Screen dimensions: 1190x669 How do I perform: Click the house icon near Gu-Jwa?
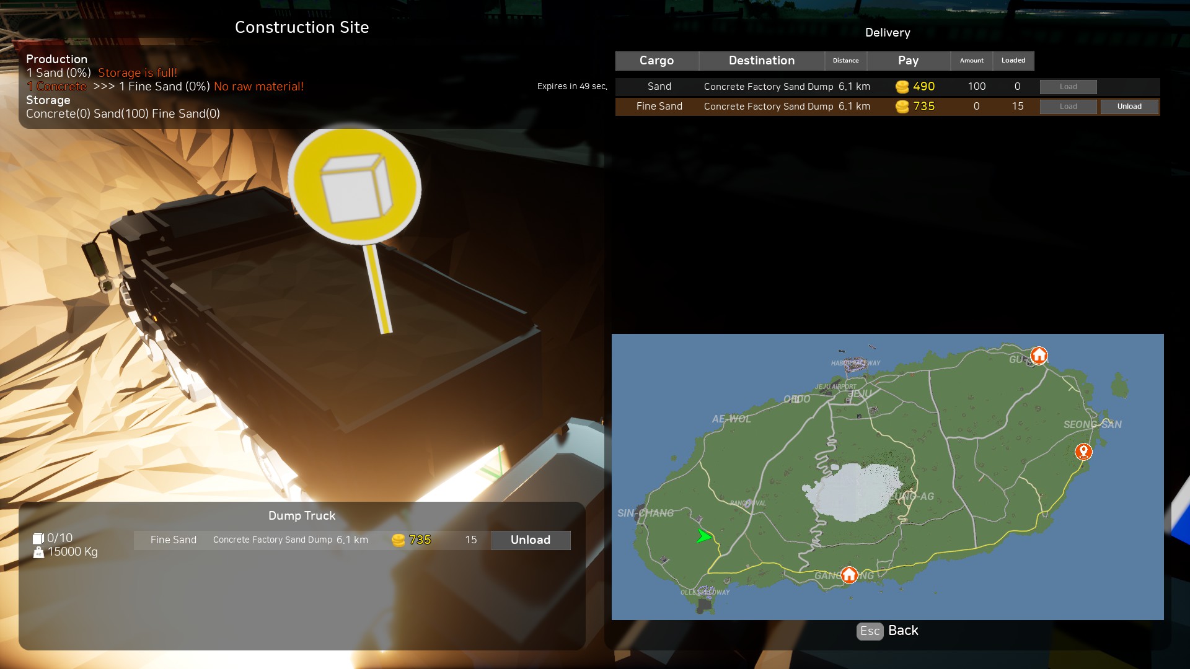(x=1039, y=356)
